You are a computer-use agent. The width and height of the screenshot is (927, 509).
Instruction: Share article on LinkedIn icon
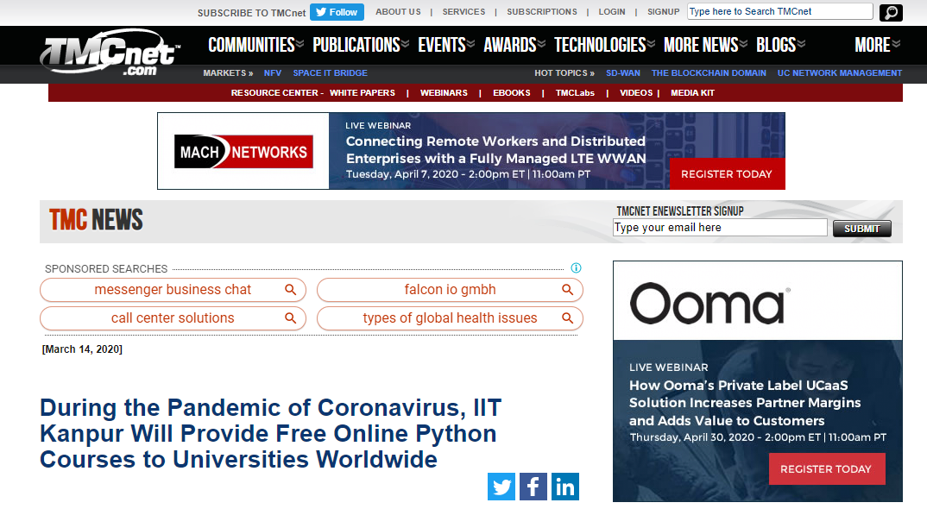pos(565,487)
